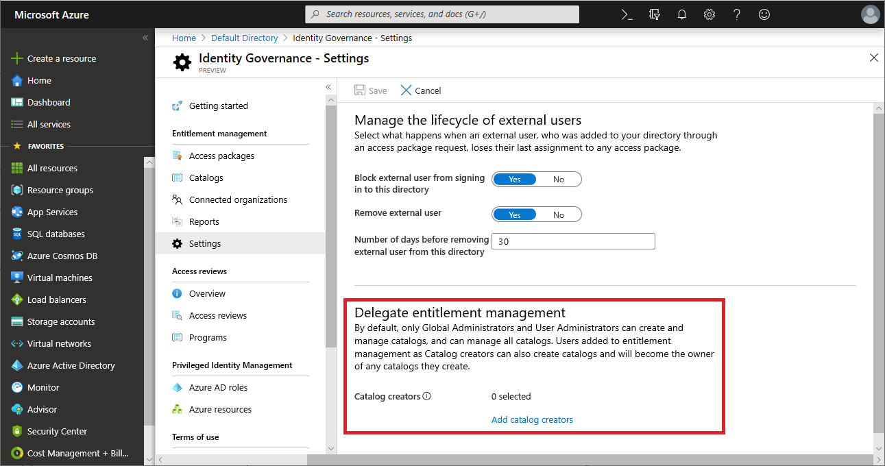
Task: Click the Security Center shield icon
Action: (17, 431)
